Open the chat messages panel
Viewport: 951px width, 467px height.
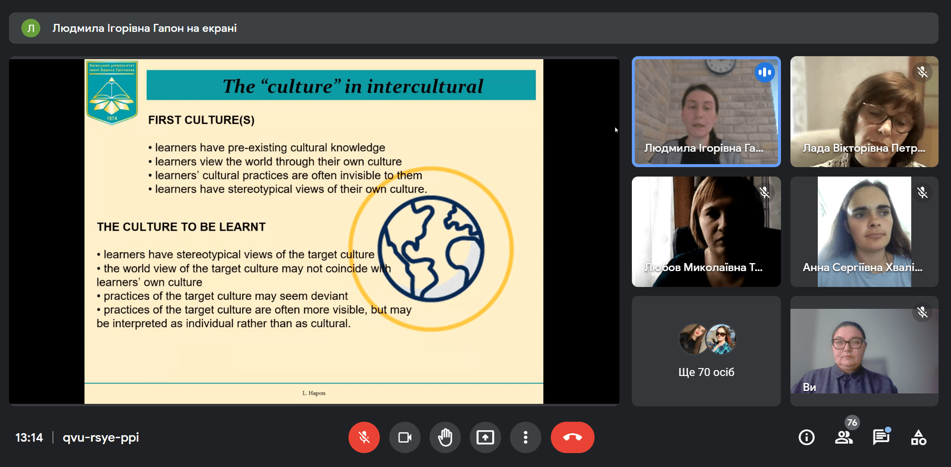click(881, 437)
